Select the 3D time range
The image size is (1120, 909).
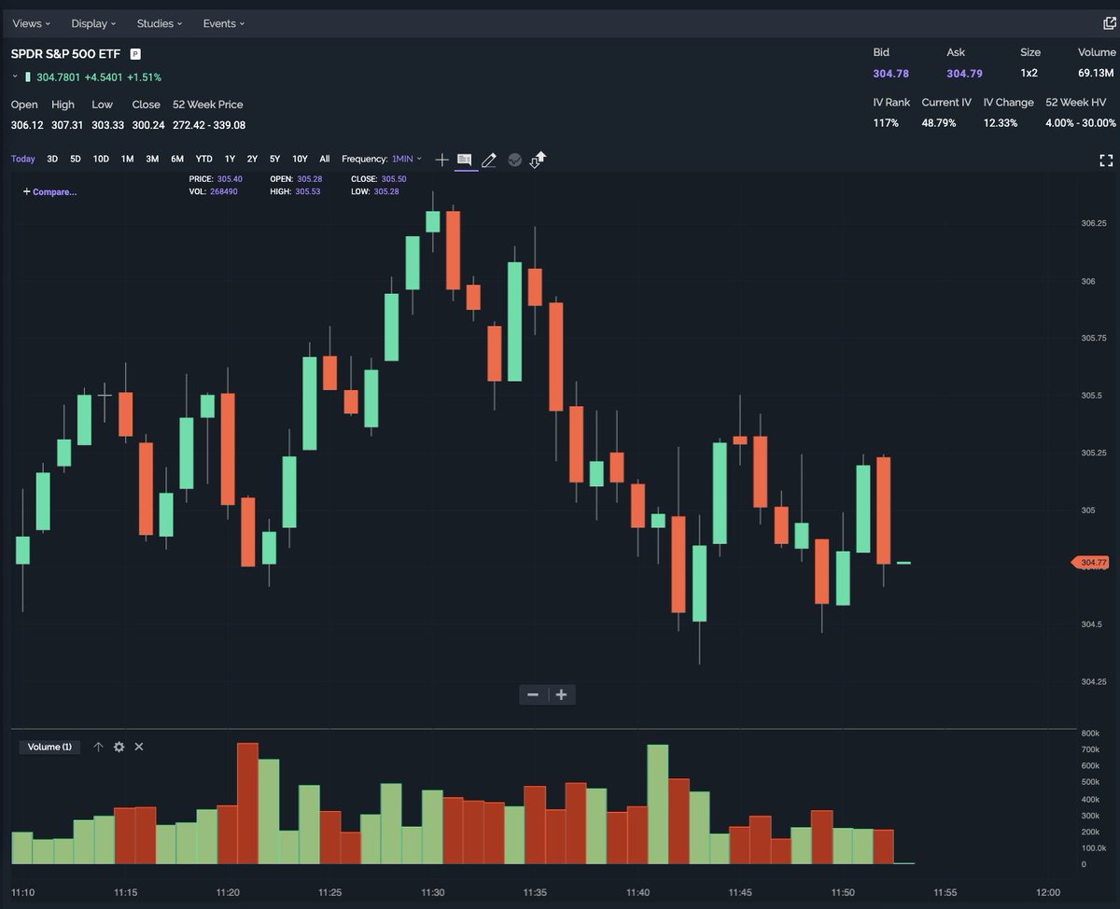(x=52, y=160)
